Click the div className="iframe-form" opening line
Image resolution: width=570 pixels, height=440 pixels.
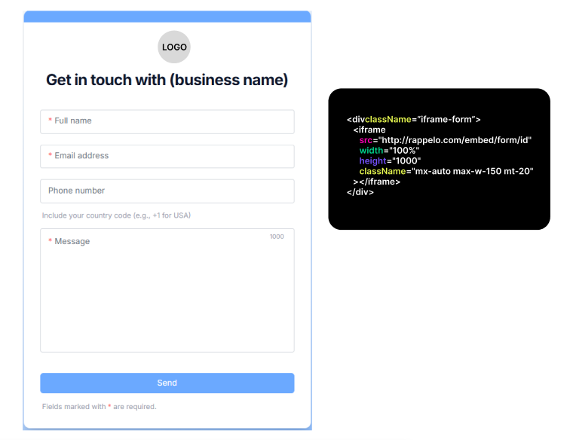414,120
